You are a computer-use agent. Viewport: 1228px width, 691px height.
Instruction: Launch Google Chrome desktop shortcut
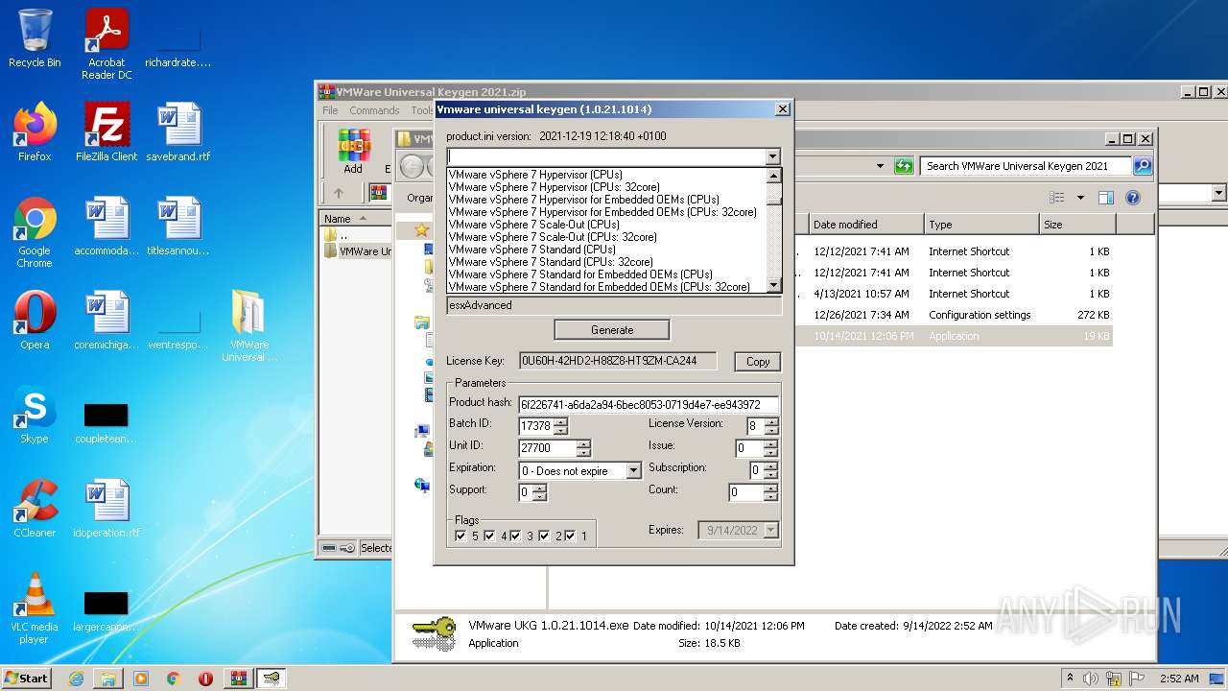pyautogui.click(x=35, y=232)
